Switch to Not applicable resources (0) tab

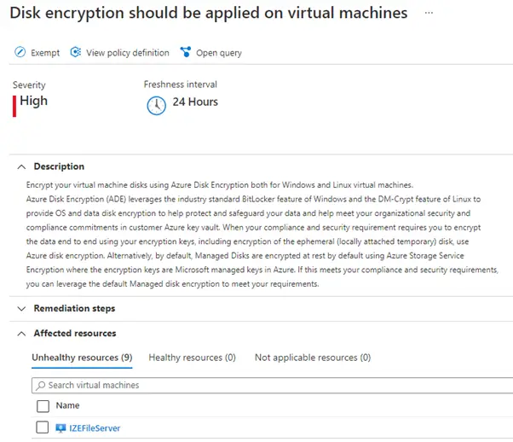tap(312, 358)
